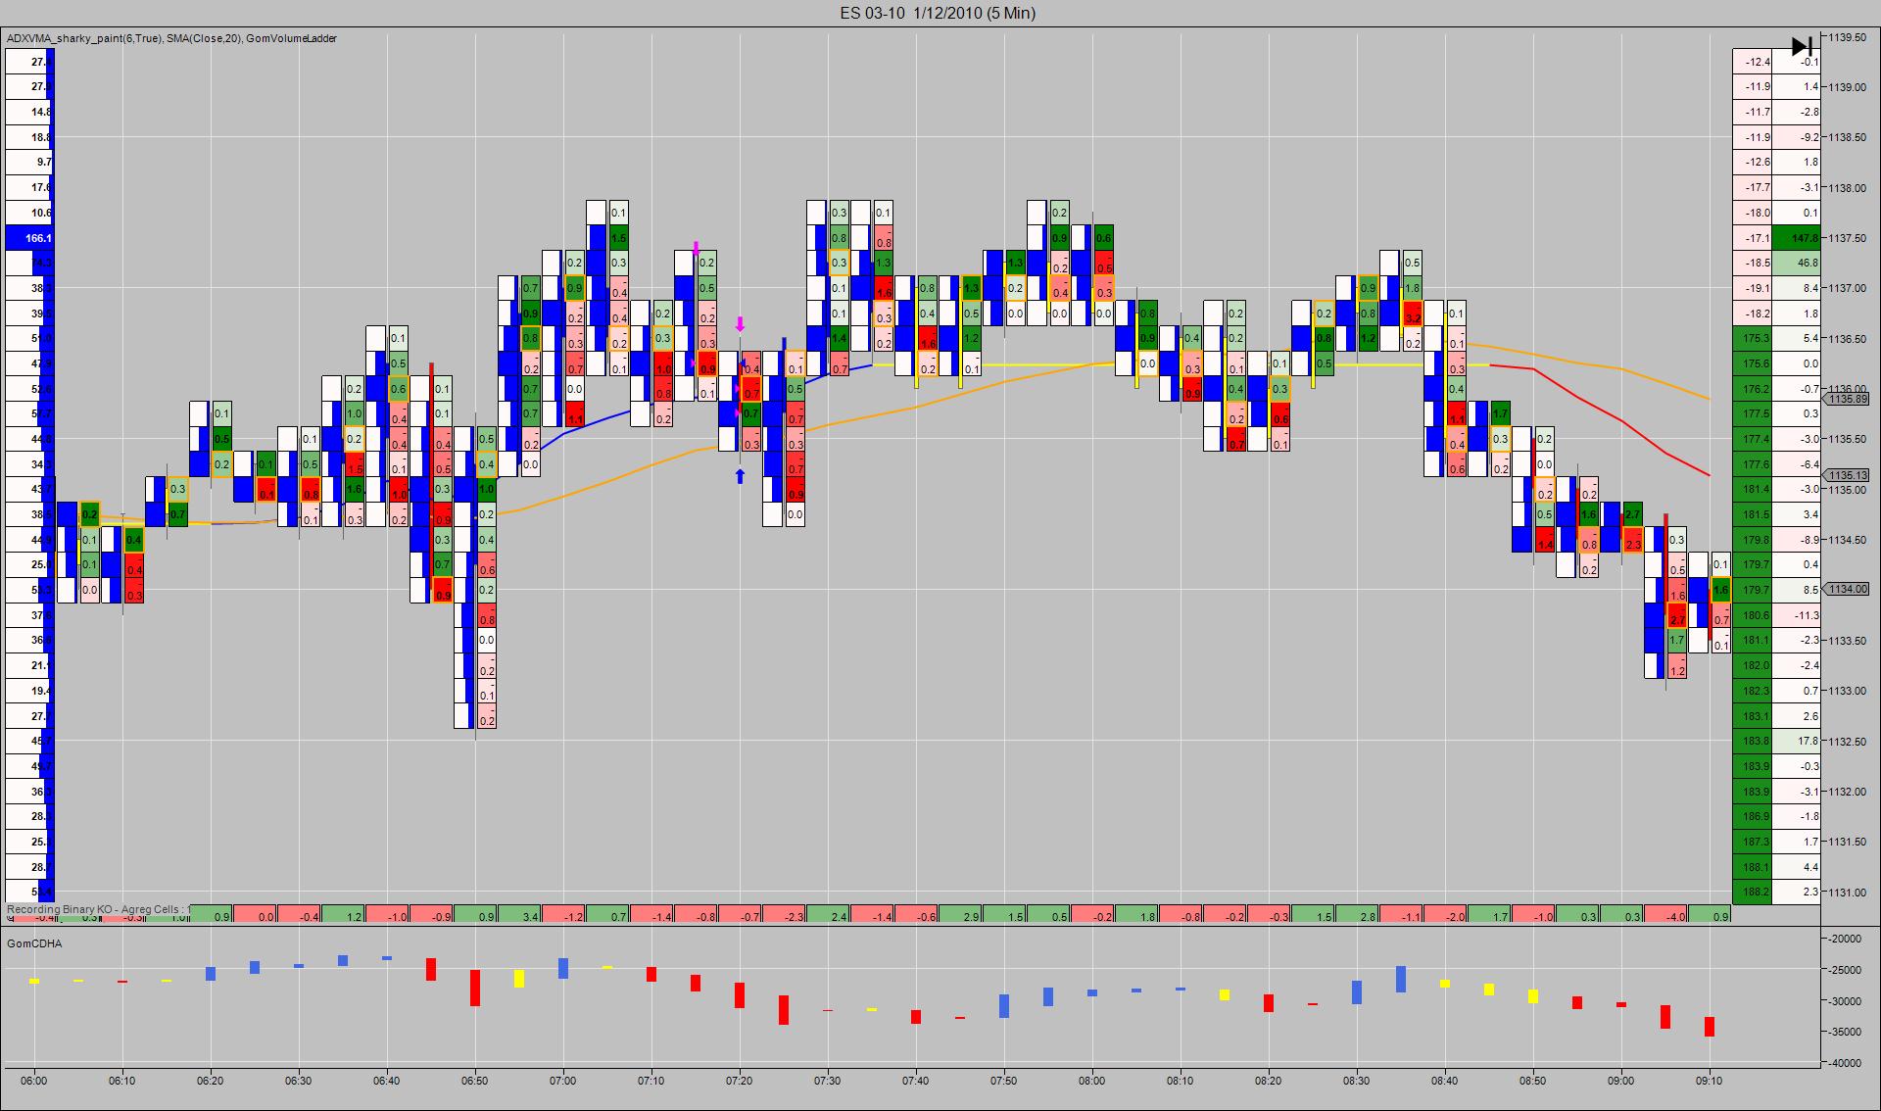Click the chart title ES 03-10 1/12/2010 (5 Min)
The width and height of the screenshot is (1881, 1111).
point(938,13)
